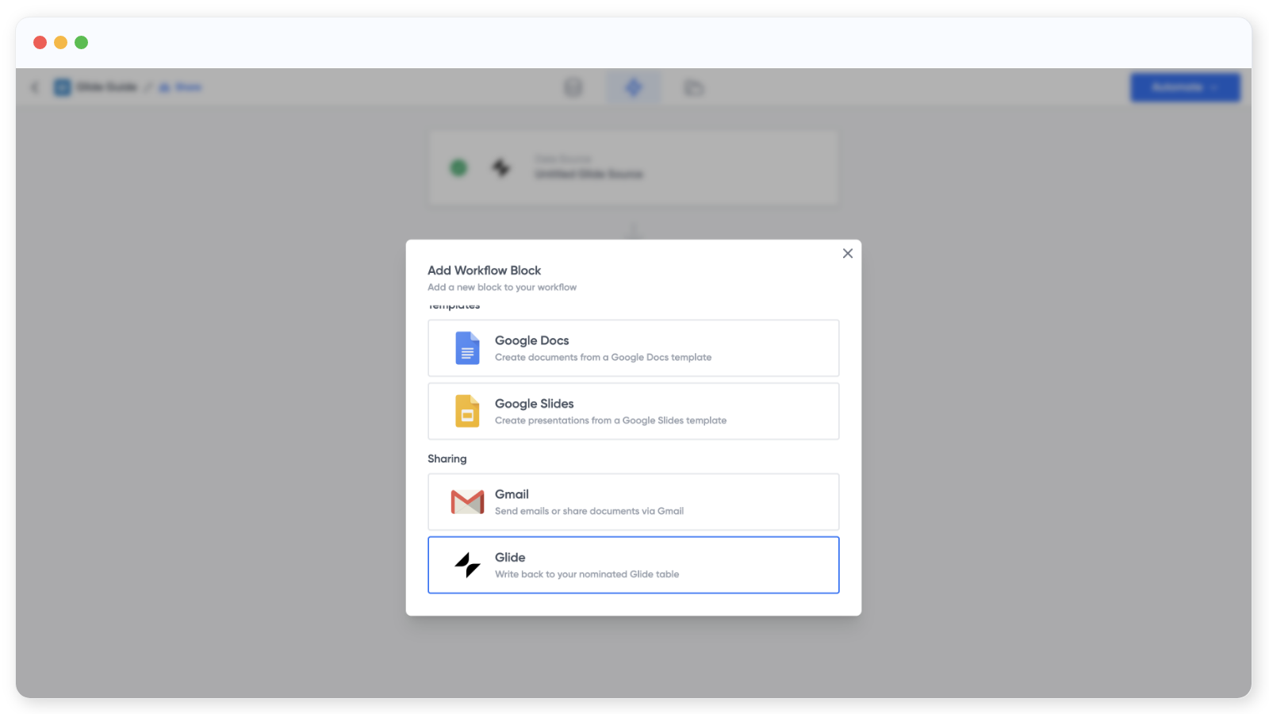Click the blue app logo icon

pyautogui.click(x=62, y=87)
